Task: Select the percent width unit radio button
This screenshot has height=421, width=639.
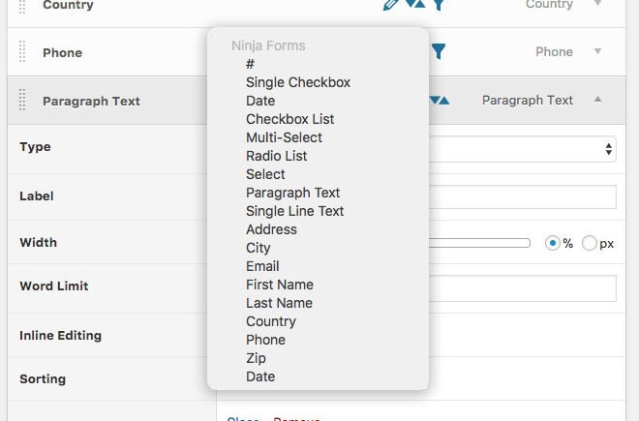Action: click(554, 243)
